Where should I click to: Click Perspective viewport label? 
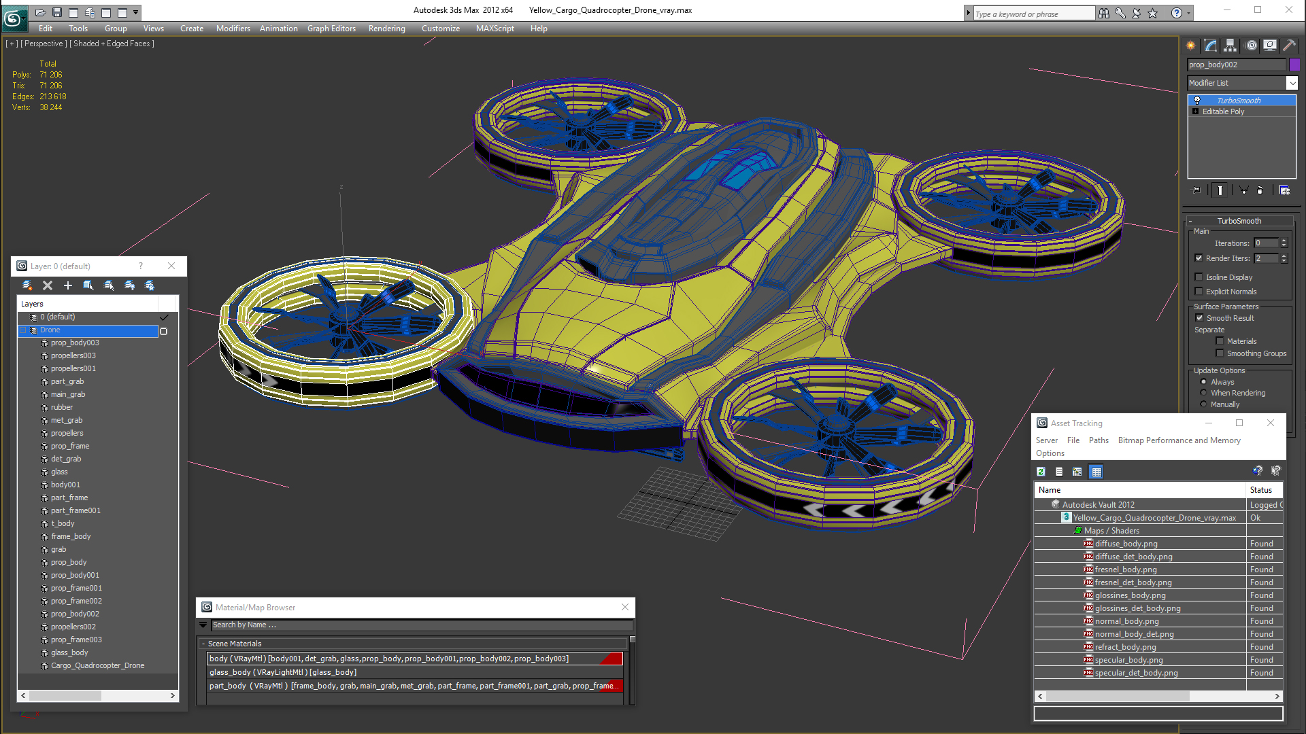coord(44,43)
